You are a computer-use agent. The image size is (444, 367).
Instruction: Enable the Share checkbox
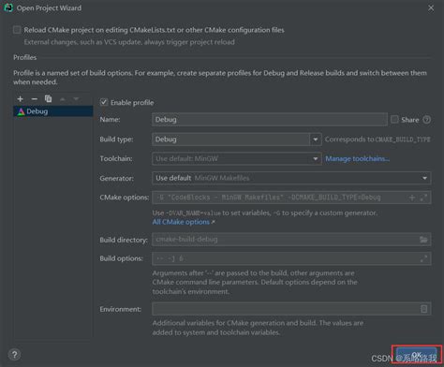point(394,119)
